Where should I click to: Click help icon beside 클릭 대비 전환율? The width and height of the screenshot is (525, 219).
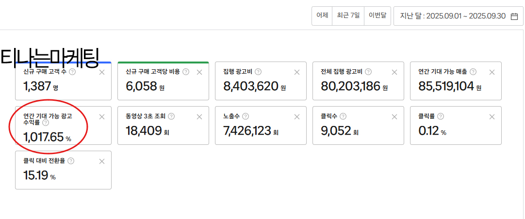(71, 161)
